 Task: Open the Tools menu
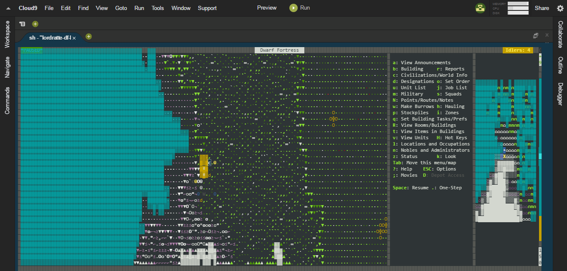point(157,8)
